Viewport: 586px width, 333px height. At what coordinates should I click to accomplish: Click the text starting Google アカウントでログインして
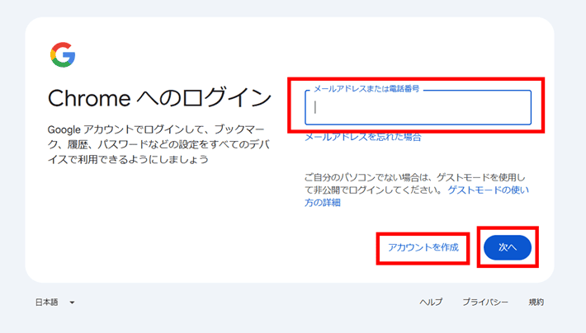tap(158, 144)
